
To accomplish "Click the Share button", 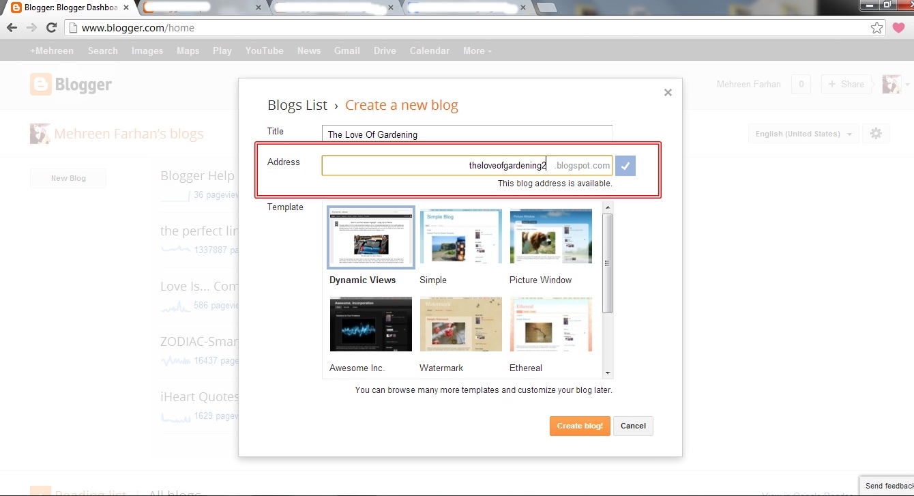I will (x=846, y=84).
